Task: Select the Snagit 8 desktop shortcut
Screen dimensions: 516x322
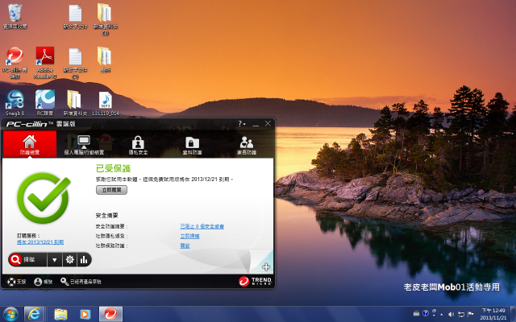Action: tap(15, 103)
